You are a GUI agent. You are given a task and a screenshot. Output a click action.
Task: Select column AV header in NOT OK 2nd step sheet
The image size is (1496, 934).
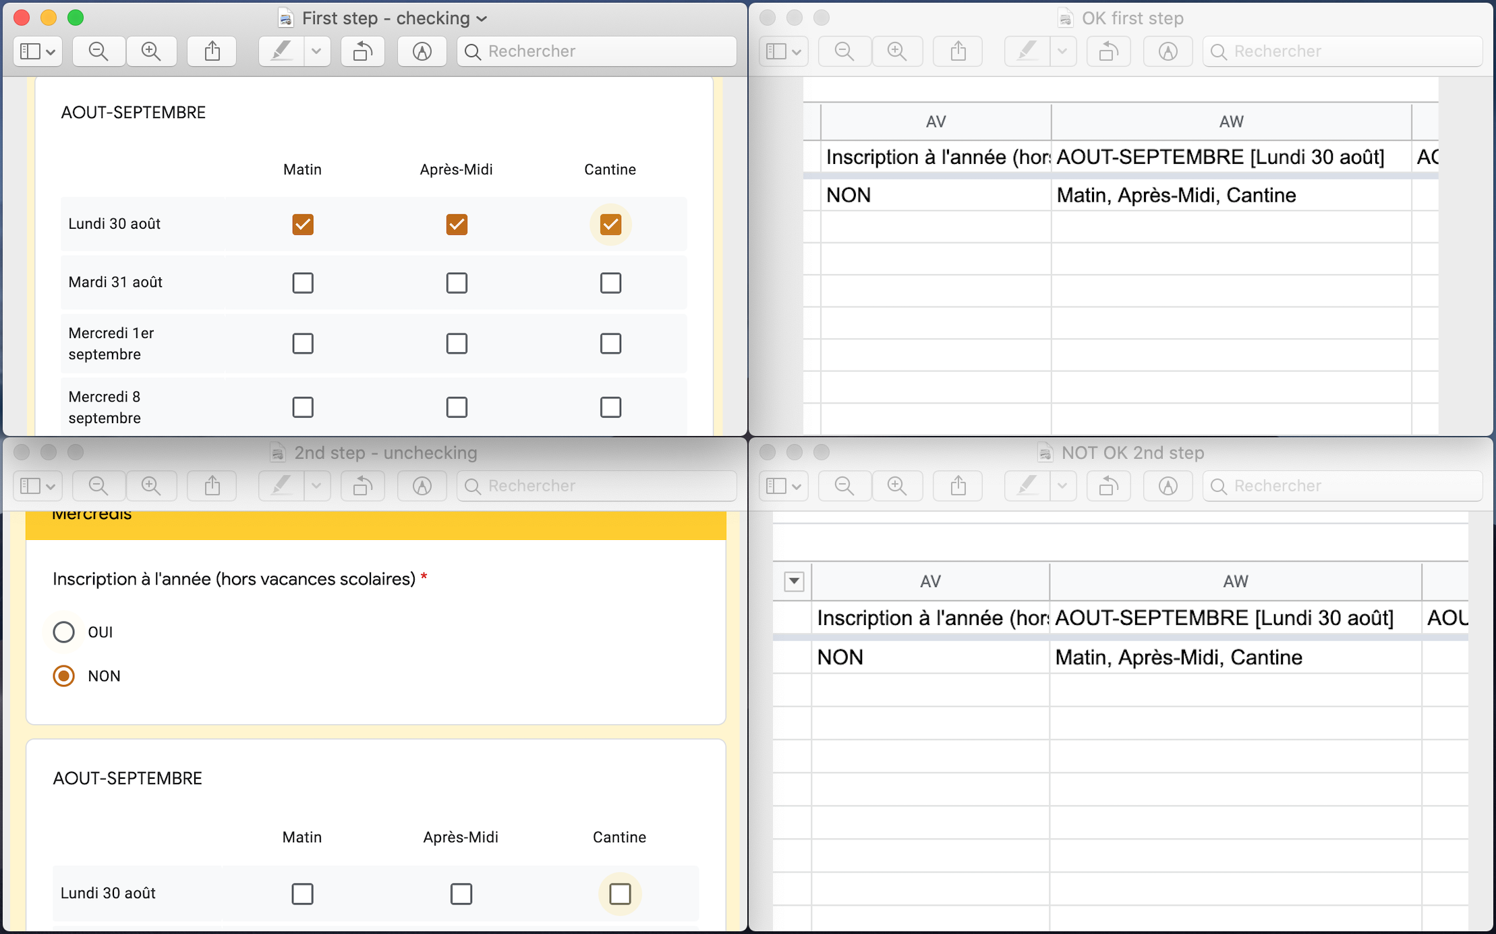[930, 581]
